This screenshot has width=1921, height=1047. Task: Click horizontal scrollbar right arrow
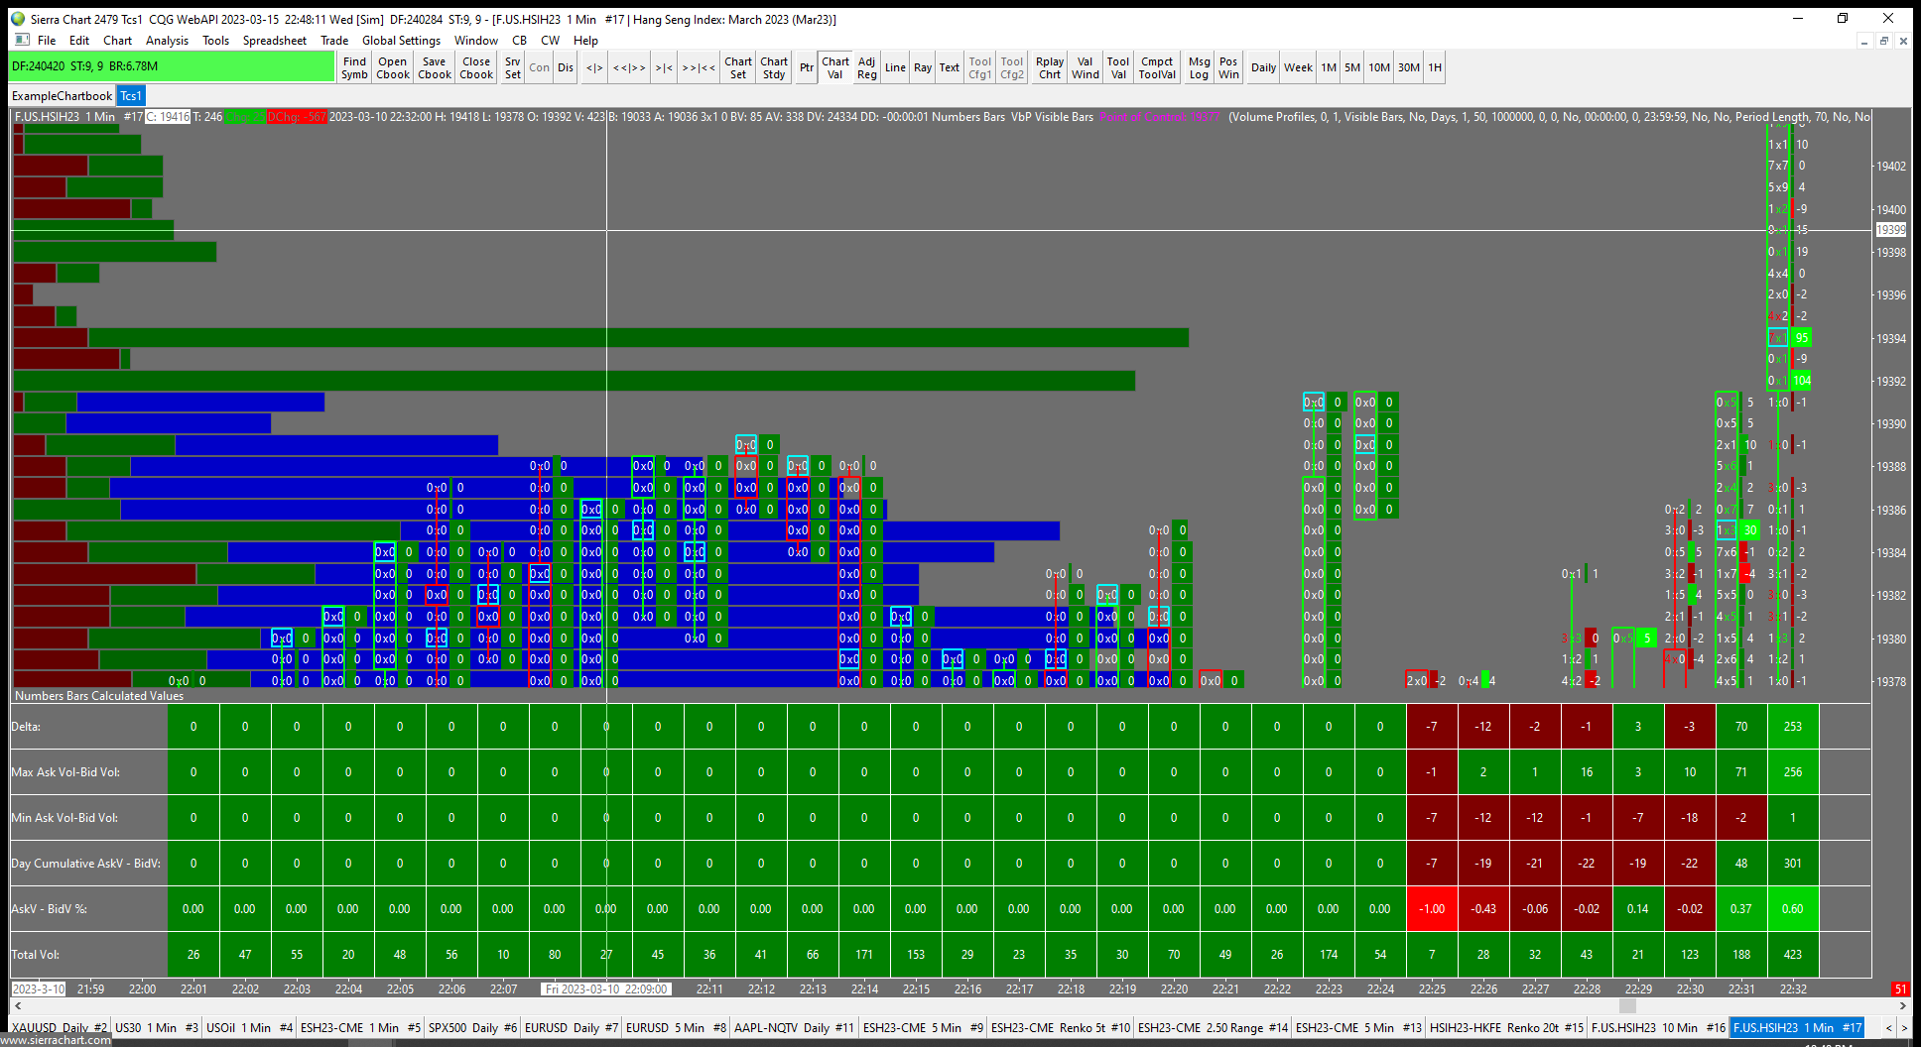click(x=1902, y=1005)
